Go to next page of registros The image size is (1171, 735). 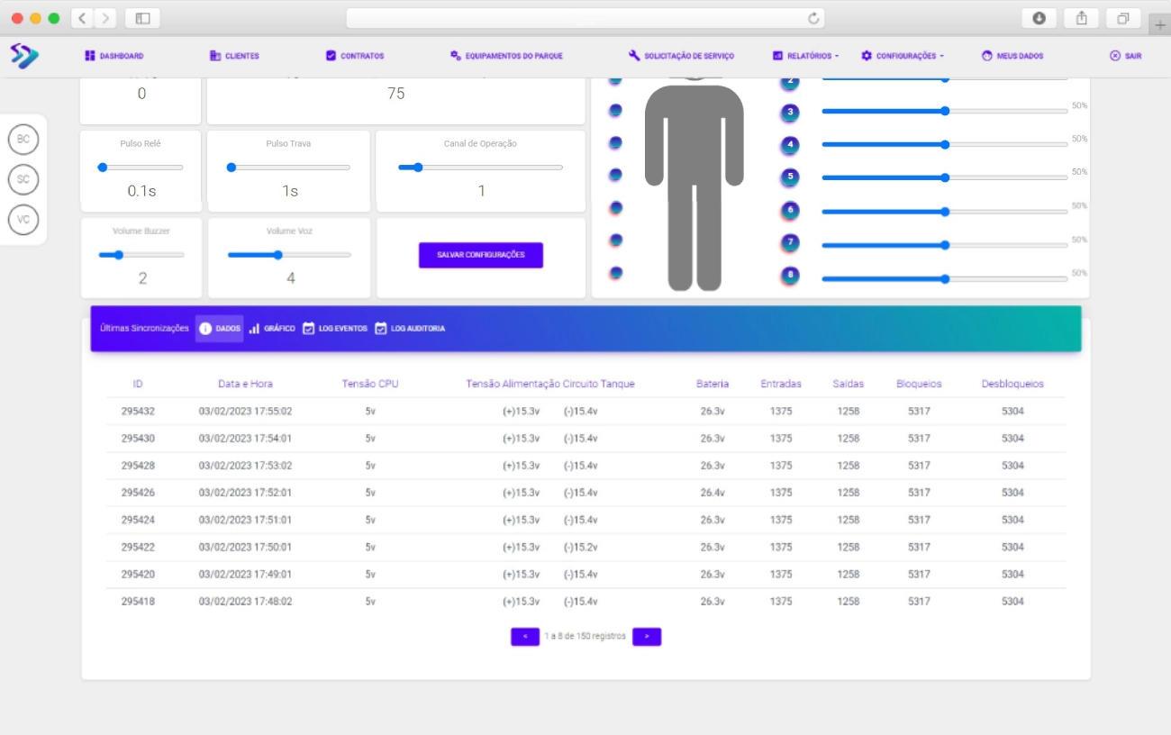[647, 637]
